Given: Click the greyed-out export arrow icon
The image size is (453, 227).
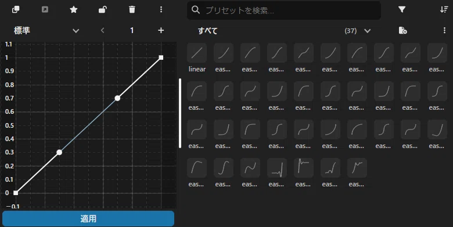Looking at the screenshot, I should 45,9.
